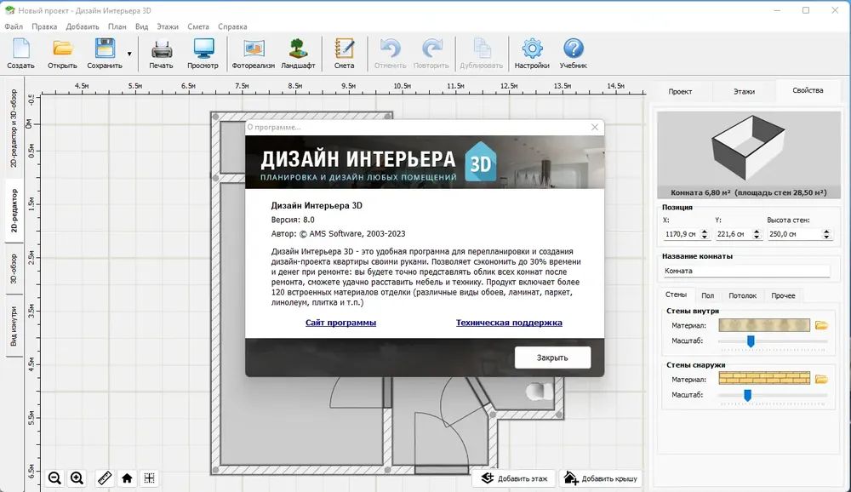Click the zoom out magnifier icon
The height and width of the screenshot is (492, 851).
coord(54,478)
